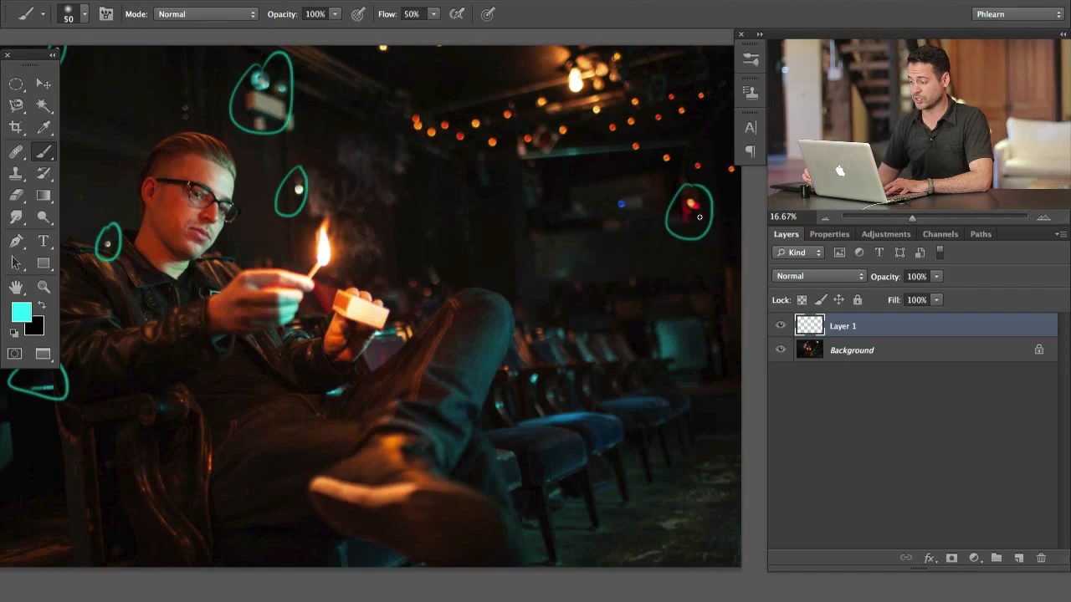Switch to the Adjustments tab
This screenshot has height=602, width=1071.
886,234
